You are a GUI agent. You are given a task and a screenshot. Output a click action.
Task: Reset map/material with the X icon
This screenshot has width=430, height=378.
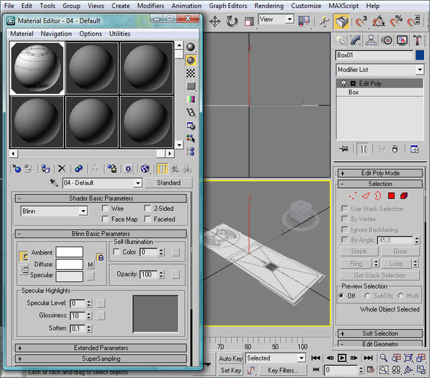pos(62,169)
